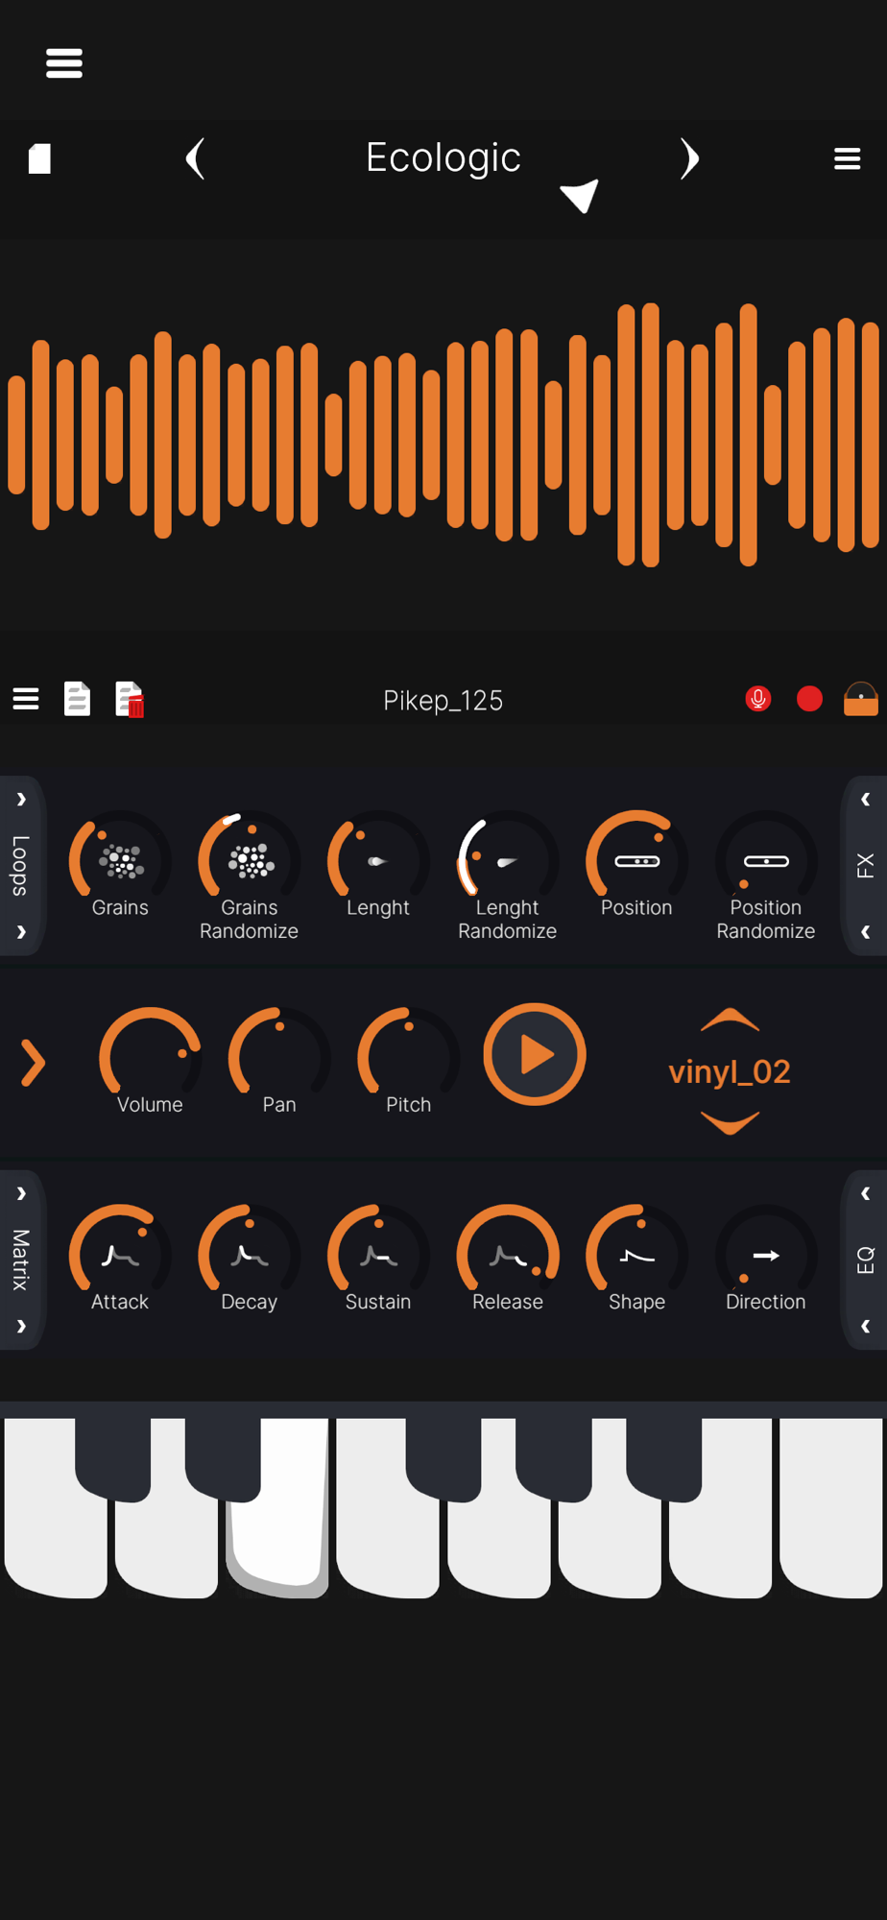Go to the next preset after Ecologic
Screen dimensions: 887x1920
point(689,158)
